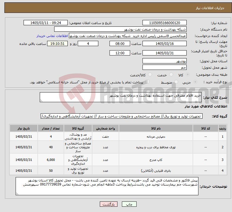Open اطلاعات تماس خریدار link
The width and height of the screenshot is (232, 212).
tap(52, 36)
